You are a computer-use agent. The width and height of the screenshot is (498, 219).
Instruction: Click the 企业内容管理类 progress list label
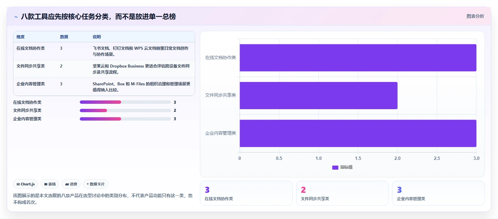click(27, 119)
